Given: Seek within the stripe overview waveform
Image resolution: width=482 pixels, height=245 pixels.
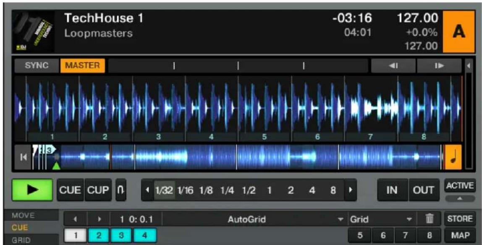Looking at the screenshot, I should [238, 157].
